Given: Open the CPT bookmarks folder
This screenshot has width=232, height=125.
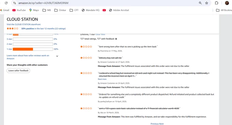Looking at the screenshot, I should click(74, 10).
